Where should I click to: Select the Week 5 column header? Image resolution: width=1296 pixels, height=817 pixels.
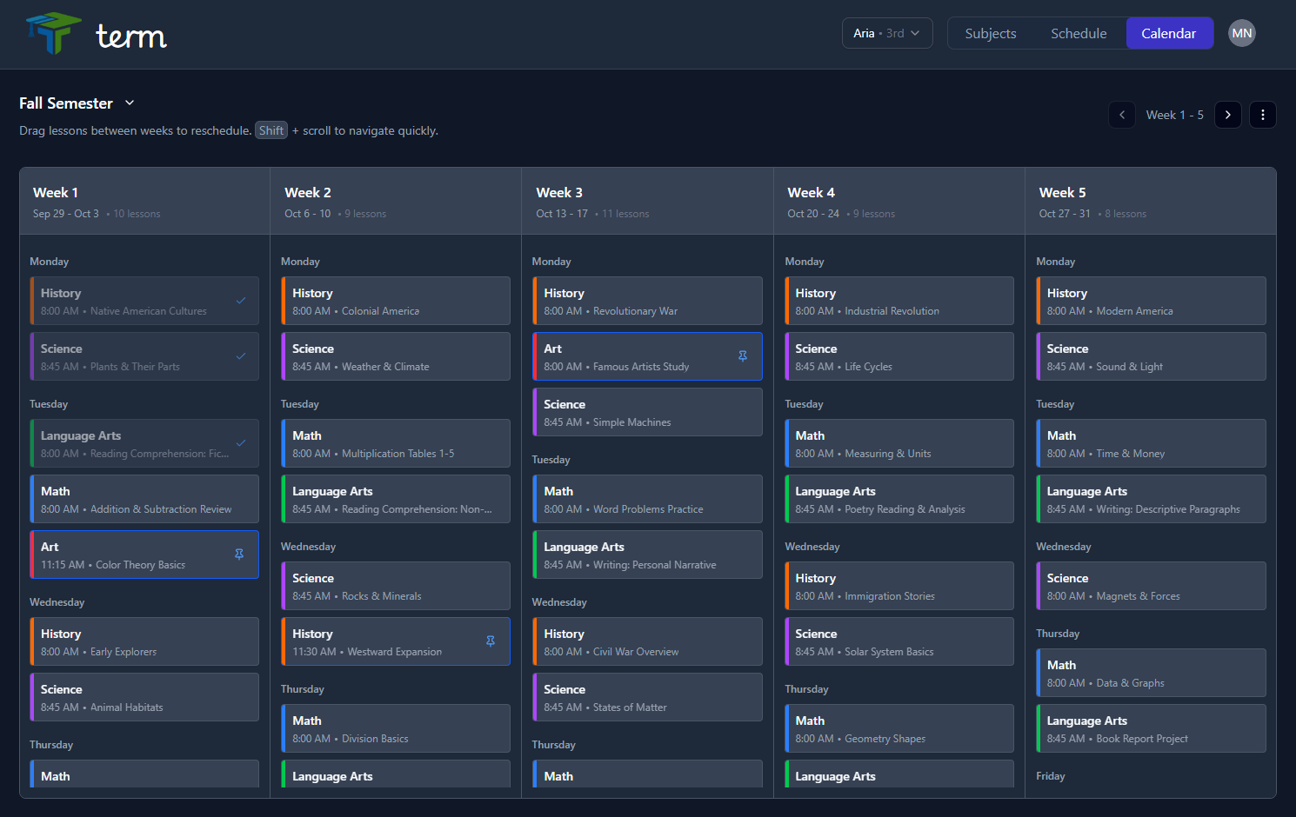pyautogui.click(x=1149, y=201)
